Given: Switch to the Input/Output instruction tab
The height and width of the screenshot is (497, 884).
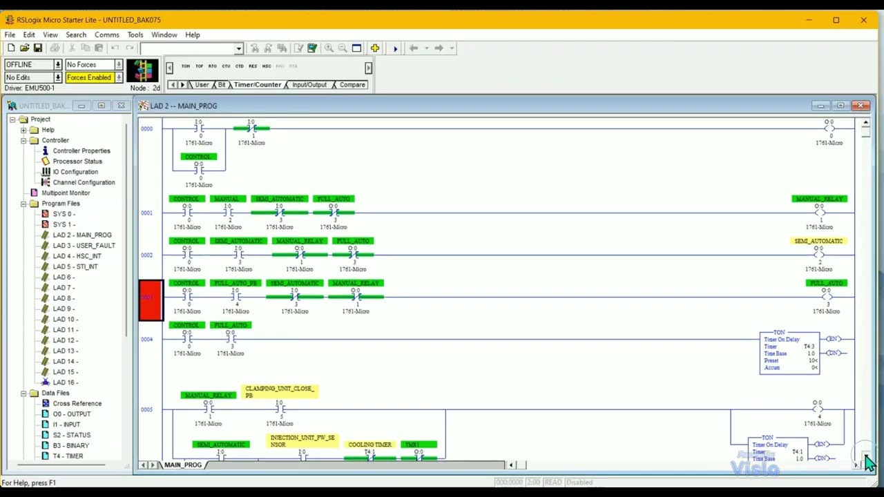Looking at the screenshot, I should (x=309, y=85).
